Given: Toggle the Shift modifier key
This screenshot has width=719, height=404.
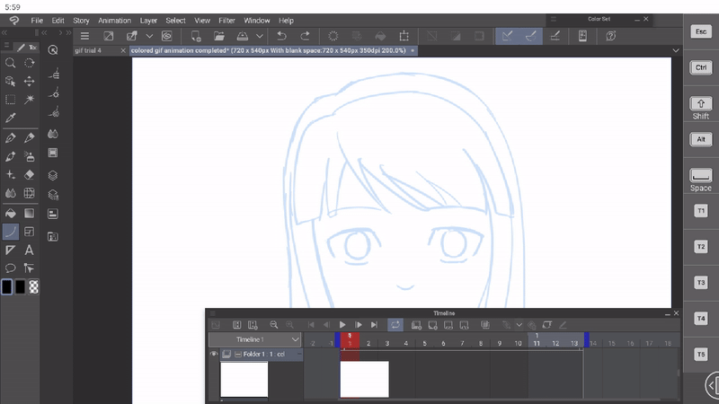Looking at the screenshot, I should 700,104.
